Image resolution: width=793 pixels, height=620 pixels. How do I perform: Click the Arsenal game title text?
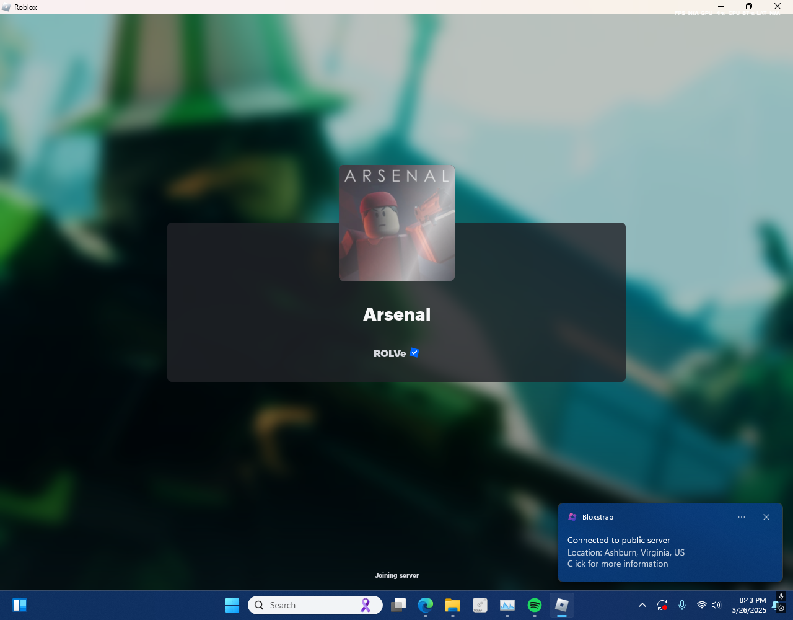coord(396,314)
